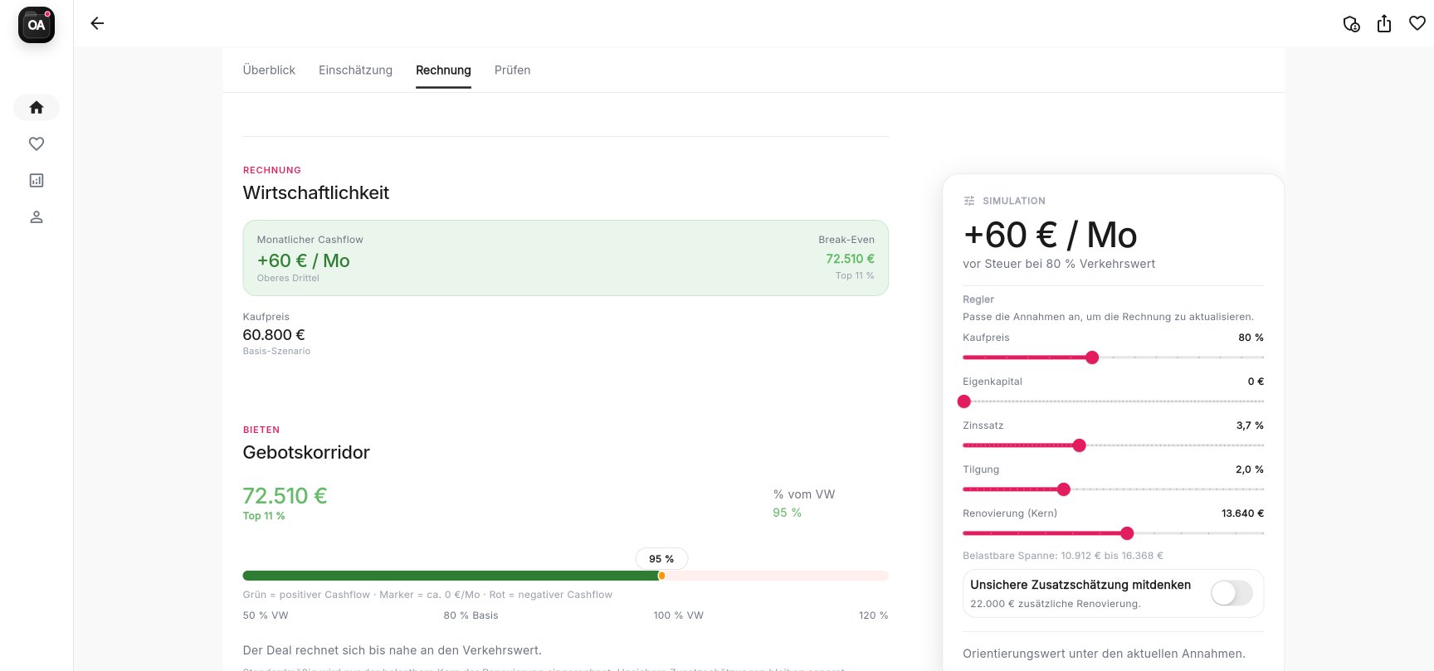This screenshot has height=671, width=1434.
Task: Go back using the left arrow
Action: 97,23
